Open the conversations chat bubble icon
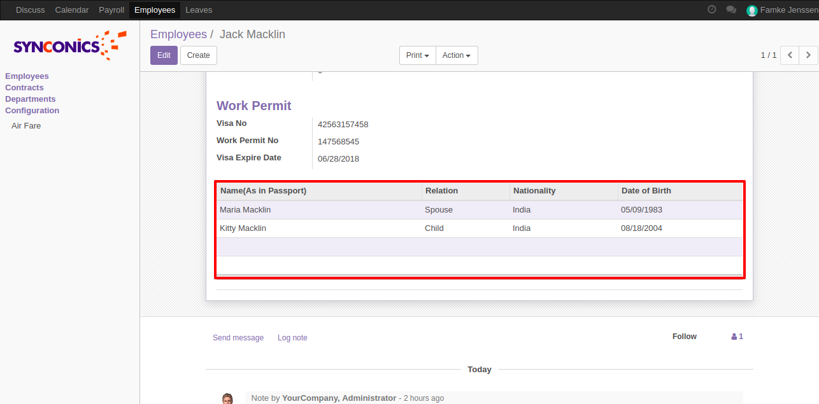Screen dimensions: 819x404 coord(731,10)
